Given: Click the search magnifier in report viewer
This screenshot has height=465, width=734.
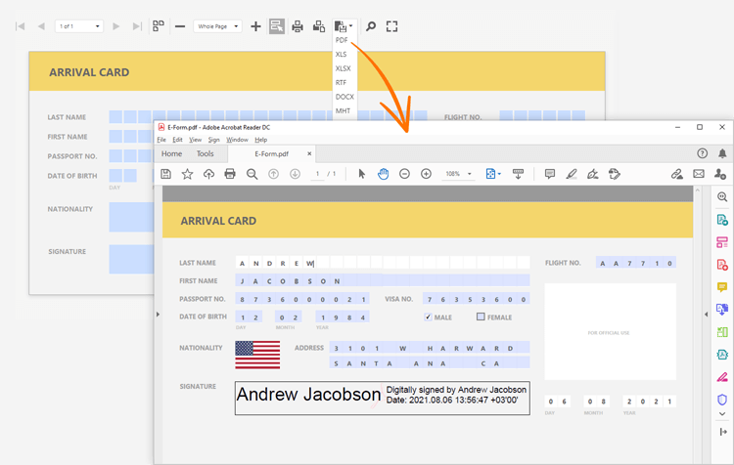Looking at the screenshot, I should (x=371, y=26).
